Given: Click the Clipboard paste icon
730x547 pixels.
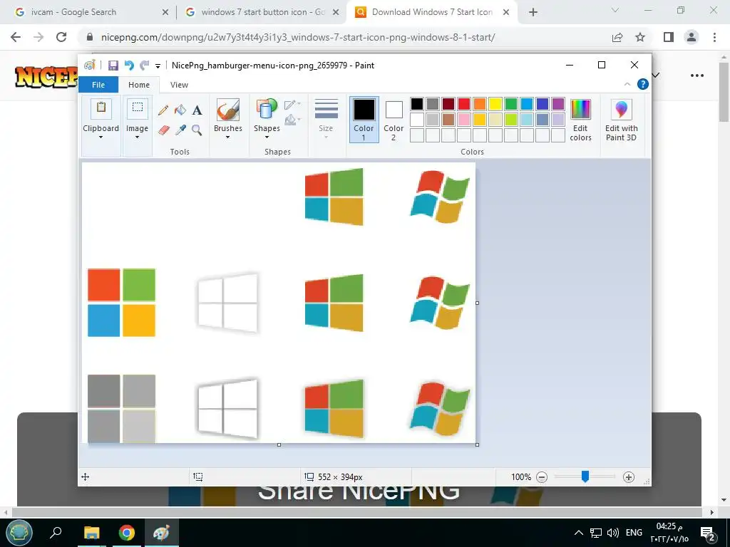Looking at the screenshot, I should (x=101, y=108).
